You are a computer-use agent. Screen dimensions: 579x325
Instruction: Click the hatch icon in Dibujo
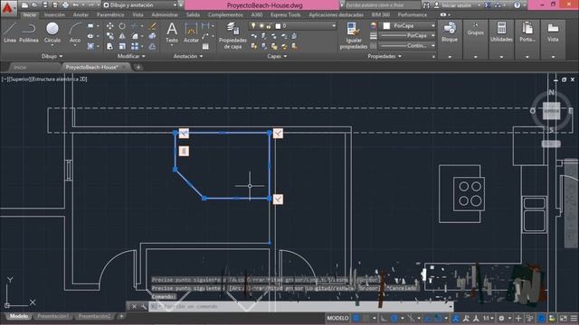(x=90, y=46)
